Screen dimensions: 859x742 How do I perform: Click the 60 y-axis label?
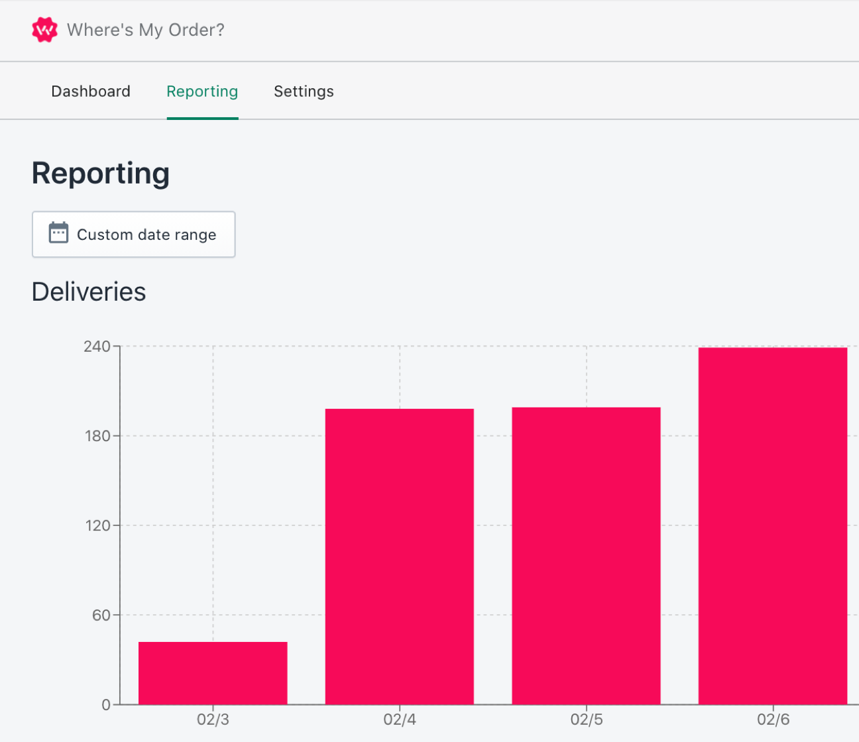(101, 615)
